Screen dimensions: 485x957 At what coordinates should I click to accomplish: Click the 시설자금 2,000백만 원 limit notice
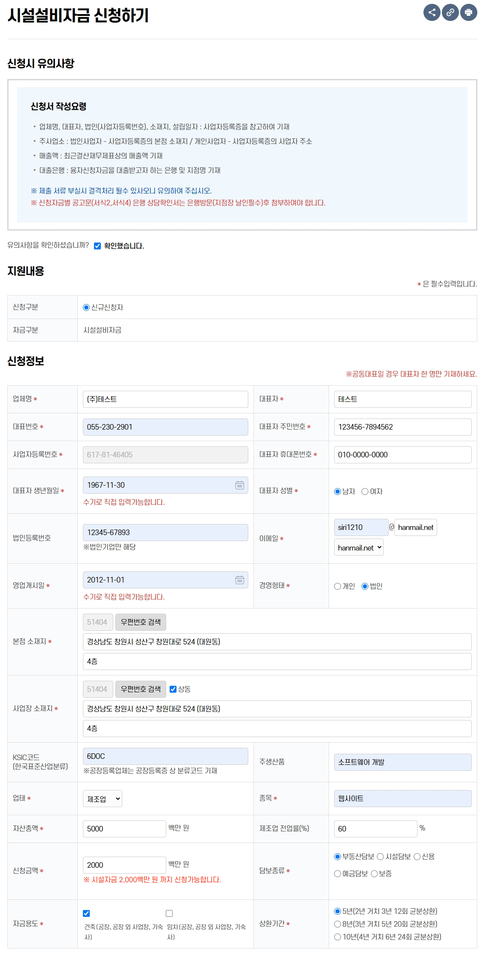click(152, 880)
